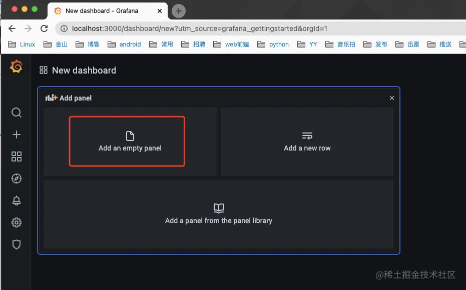The width and height of the screenshot is (466, 290).
Task: Open the Dashboards grid icon in sidebar
Action: click(x=17, y=156)
